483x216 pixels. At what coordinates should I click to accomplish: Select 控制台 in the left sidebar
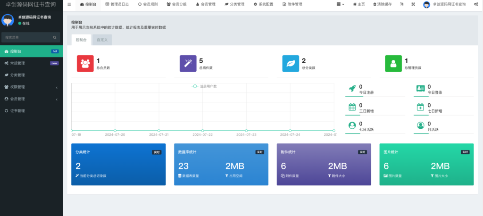[32, 51]
